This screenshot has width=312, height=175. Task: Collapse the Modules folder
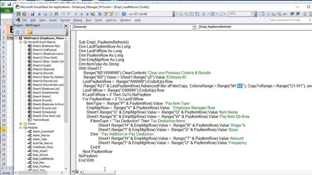(x=20, y=127)
